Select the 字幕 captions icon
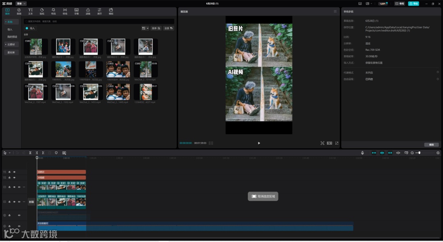 (x=76, y=11)
